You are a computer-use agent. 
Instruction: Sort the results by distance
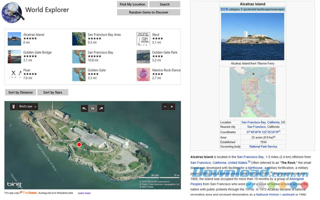19,92
